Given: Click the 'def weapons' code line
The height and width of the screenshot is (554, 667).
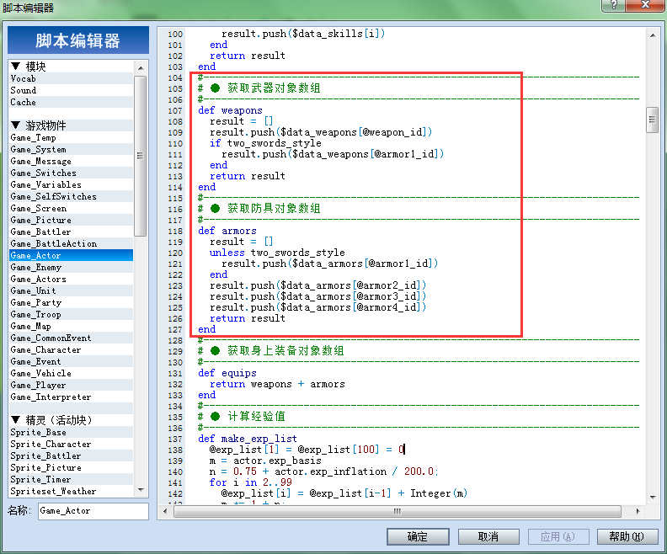Looking at the screenshot, I should (x=230, y=110).
